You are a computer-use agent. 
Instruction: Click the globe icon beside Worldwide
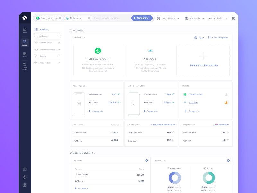187,18
